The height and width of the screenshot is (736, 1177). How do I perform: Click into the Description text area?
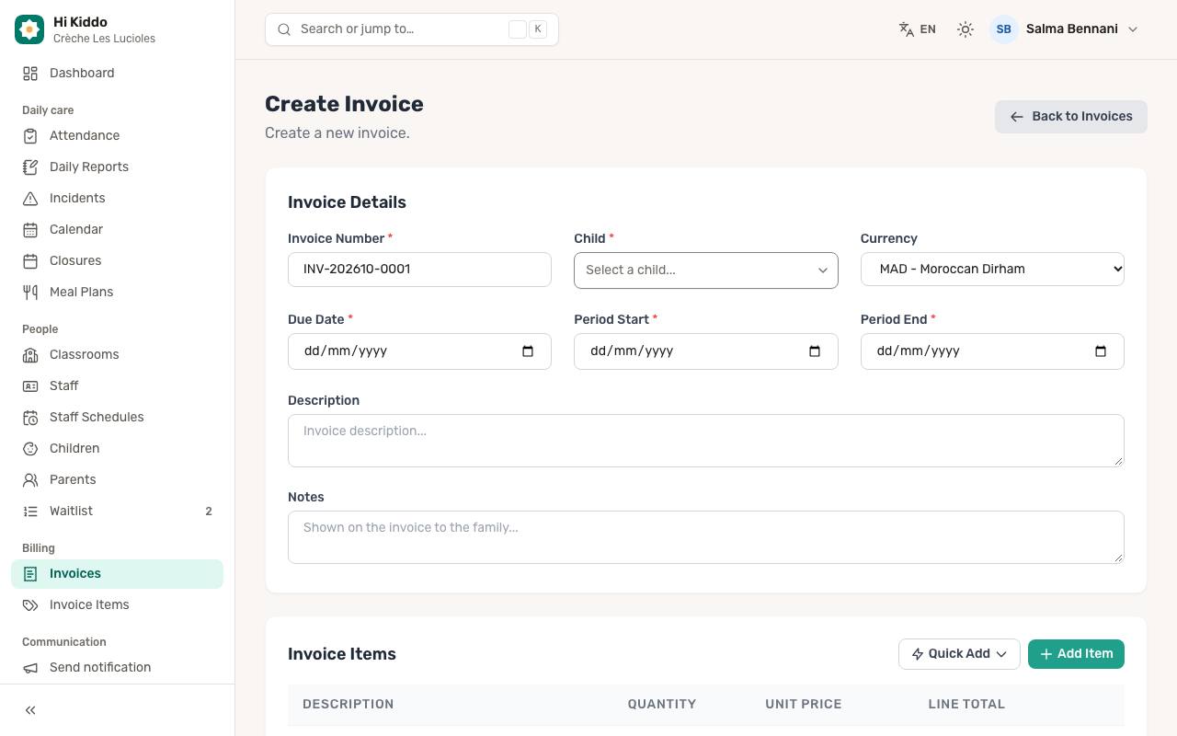click(x=706, y=441)
